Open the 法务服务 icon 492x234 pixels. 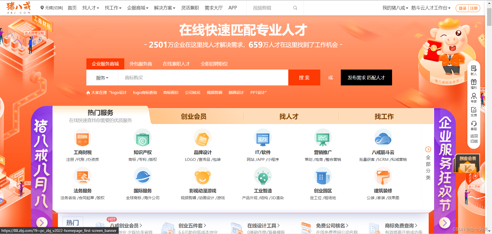(x=83, y=176)
